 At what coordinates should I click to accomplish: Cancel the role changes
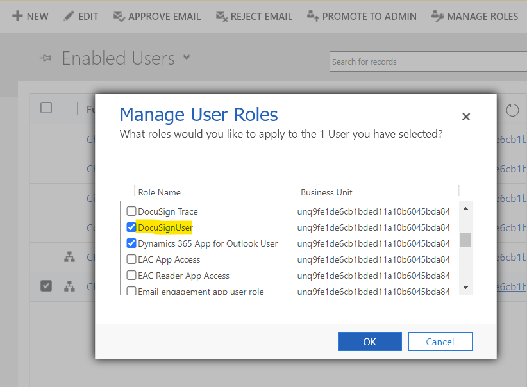pos(440,342)
